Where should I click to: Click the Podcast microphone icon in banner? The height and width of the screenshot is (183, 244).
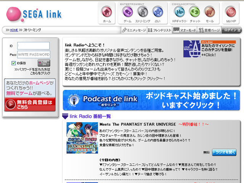pyautogui.click(x=74, y=100)
